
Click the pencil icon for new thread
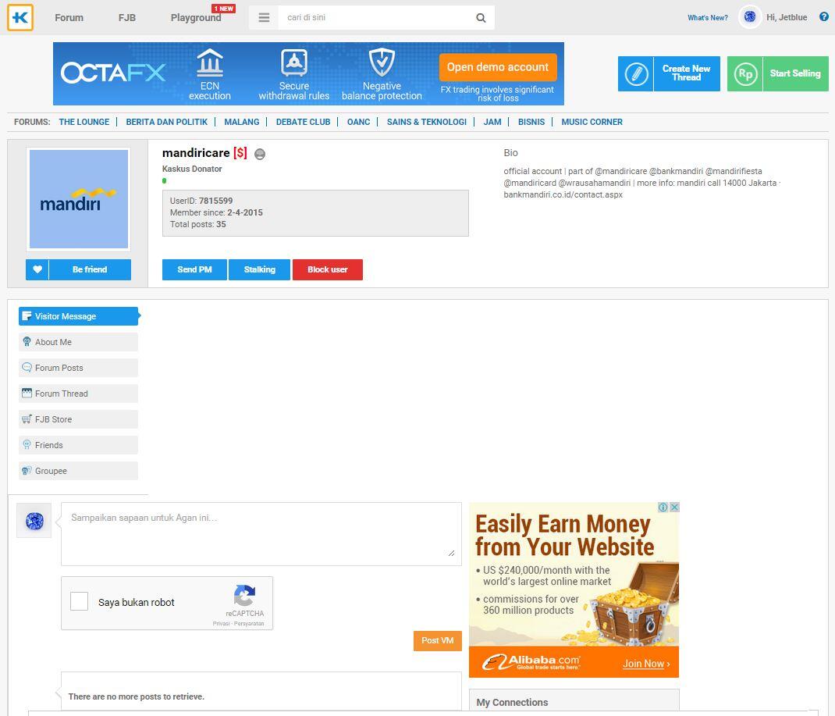[x=636, y=73]
